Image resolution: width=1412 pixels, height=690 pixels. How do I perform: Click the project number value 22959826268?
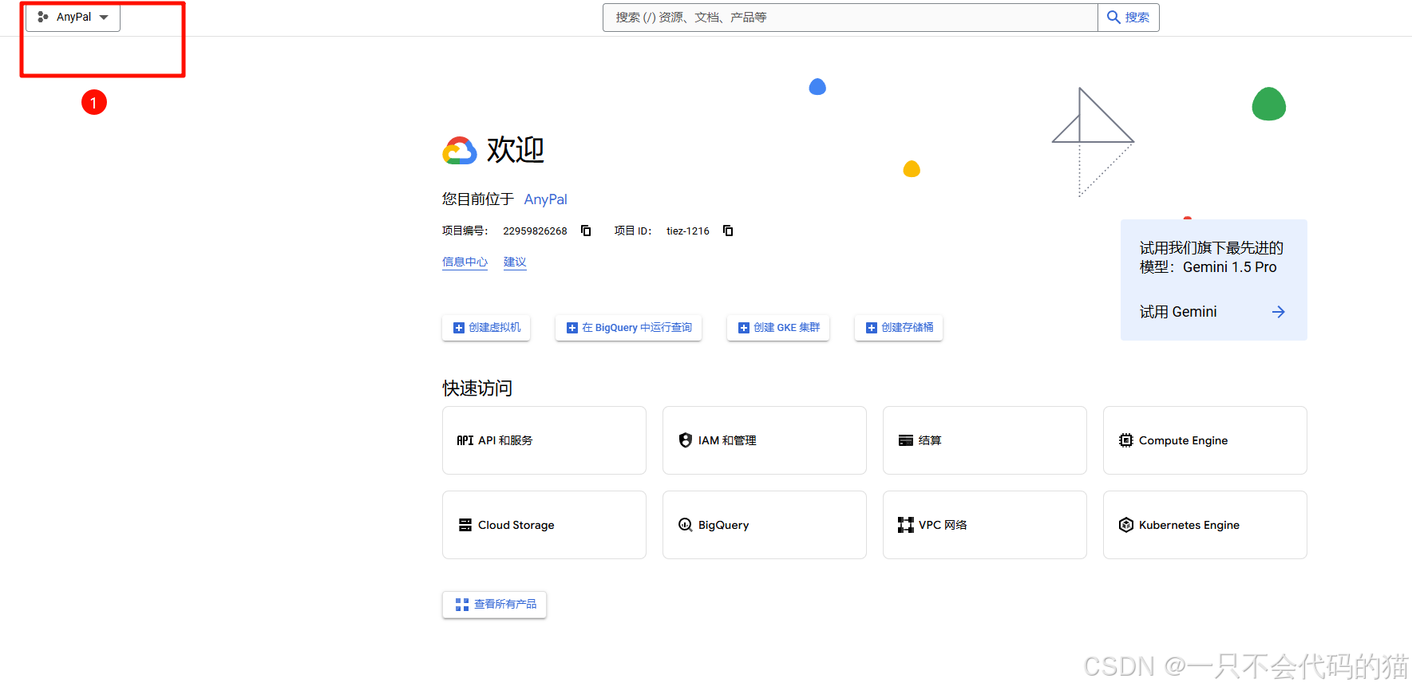535,231
